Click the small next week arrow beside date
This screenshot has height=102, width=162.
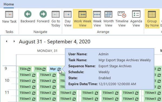[x=14, y=41]
